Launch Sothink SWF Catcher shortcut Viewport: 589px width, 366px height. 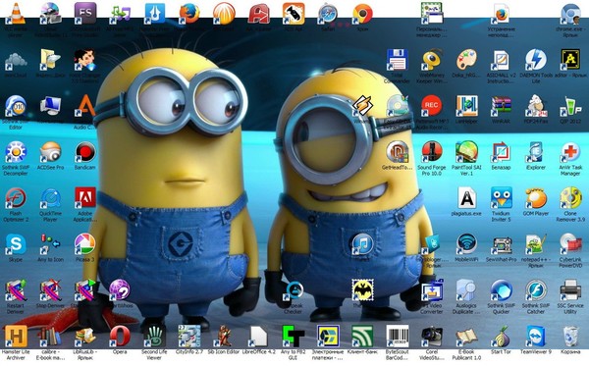[536, 290]
